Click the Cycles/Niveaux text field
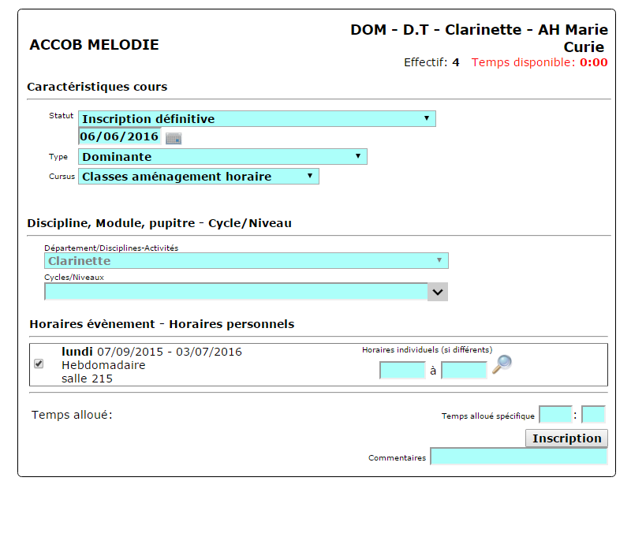This screenshot has height=552, width=631. point(236,292)
